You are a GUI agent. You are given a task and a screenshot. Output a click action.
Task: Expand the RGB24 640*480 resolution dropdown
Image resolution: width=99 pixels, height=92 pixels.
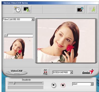click(71, 72)
